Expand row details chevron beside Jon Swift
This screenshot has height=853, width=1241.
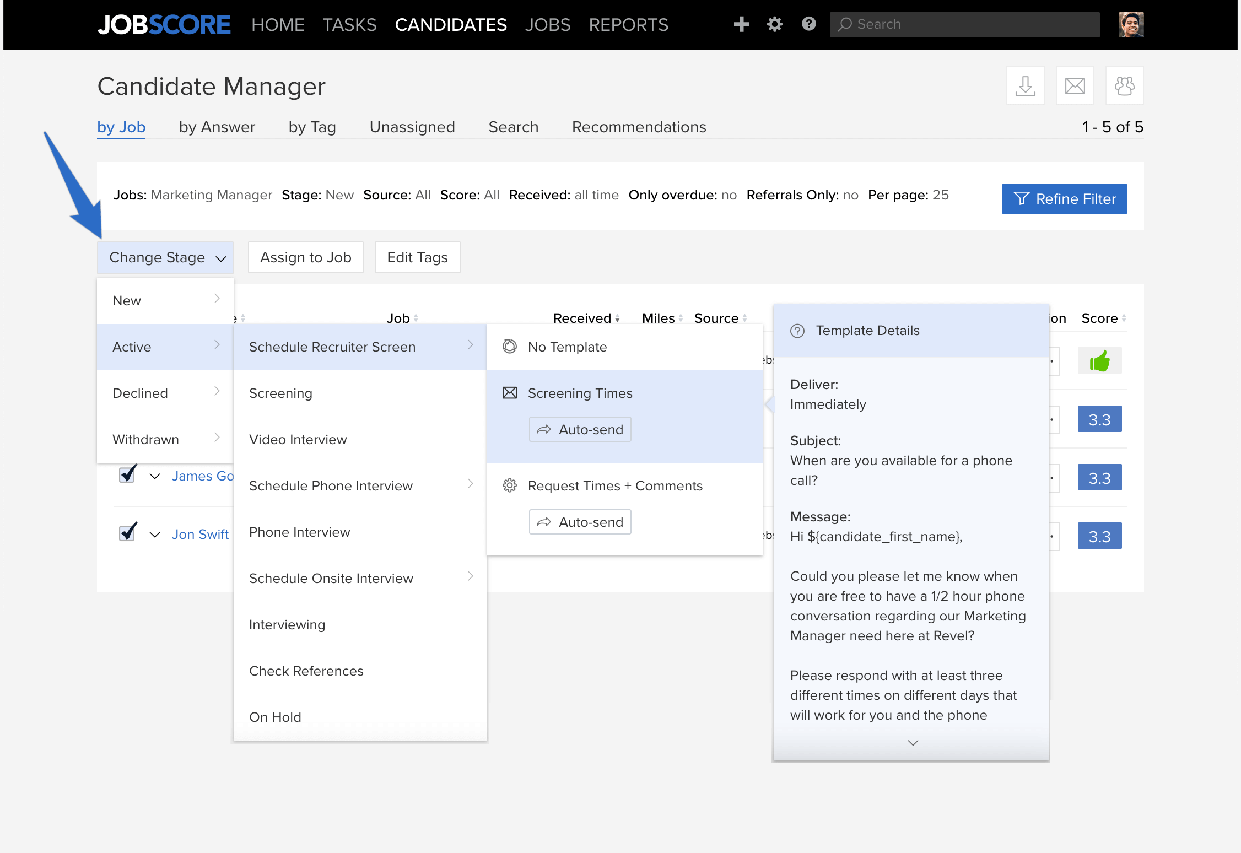point(155,535)
